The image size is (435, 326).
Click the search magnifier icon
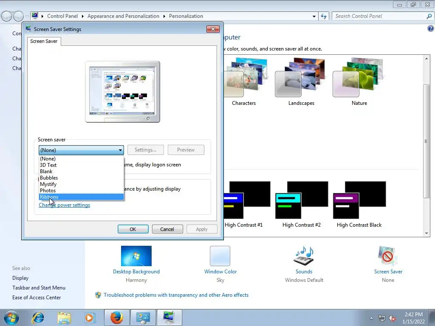429,16
